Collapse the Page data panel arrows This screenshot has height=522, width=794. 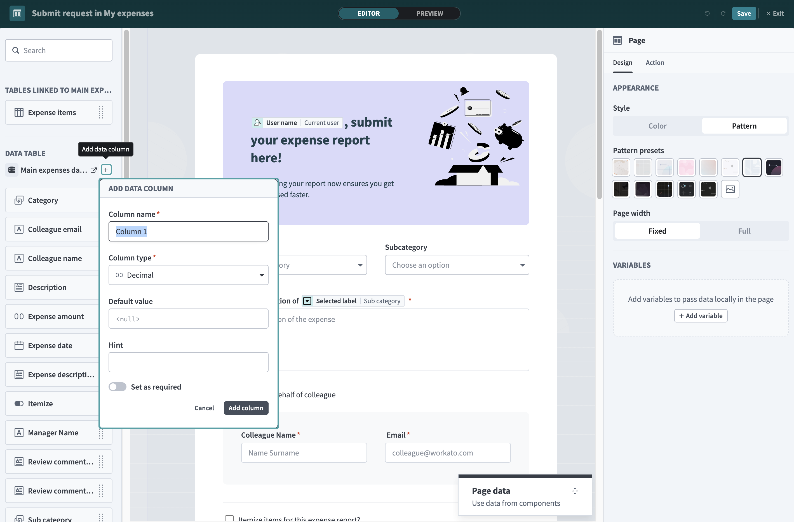pos(574,491)
